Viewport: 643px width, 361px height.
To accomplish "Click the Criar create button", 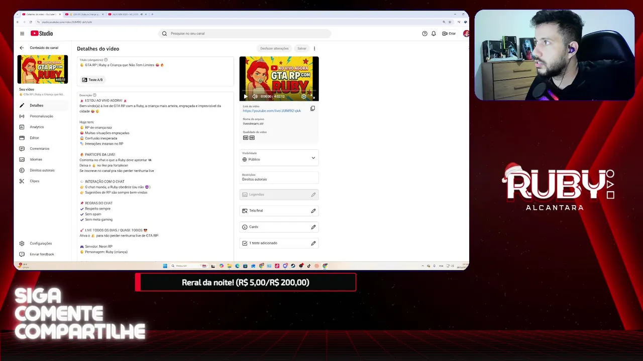I will 449,34.
